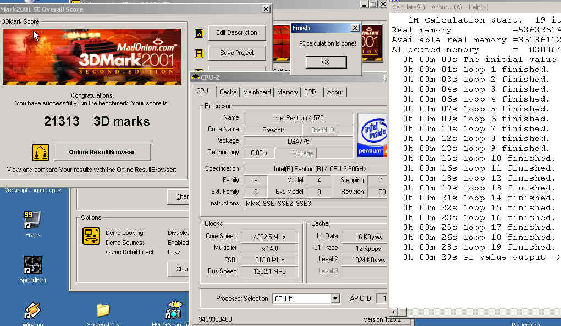
Task: Open the Help(H) menu in Super PI
Action: coord(479,7)
